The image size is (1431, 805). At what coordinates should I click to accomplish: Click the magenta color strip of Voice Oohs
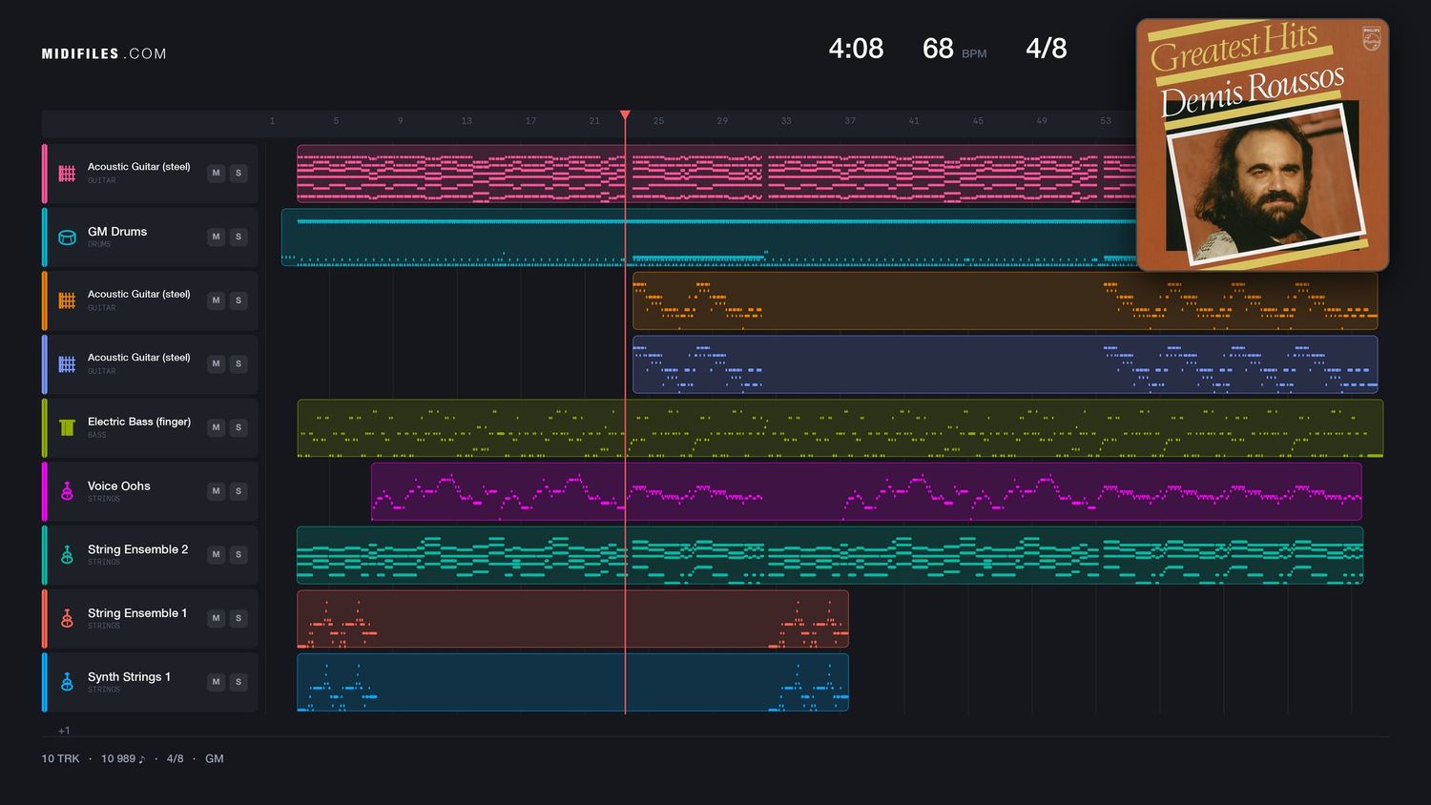pos(44,491)
